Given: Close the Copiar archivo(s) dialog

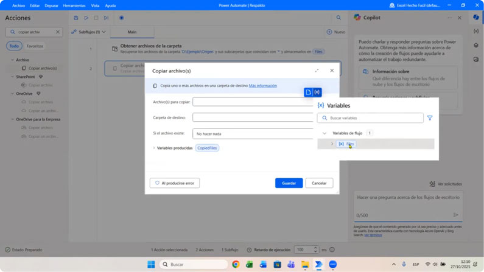Looking at the screenshot, I should (x=332, y=71).
